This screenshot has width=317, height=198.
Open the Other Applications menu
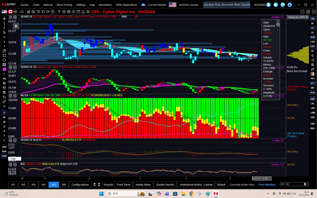[x=126, y=5]
